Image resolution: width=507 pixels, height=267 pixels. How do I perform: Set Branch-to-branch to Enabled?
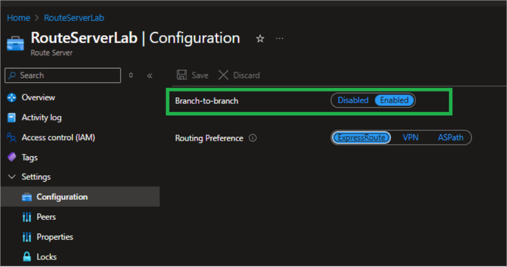click(x=394, y=100)
